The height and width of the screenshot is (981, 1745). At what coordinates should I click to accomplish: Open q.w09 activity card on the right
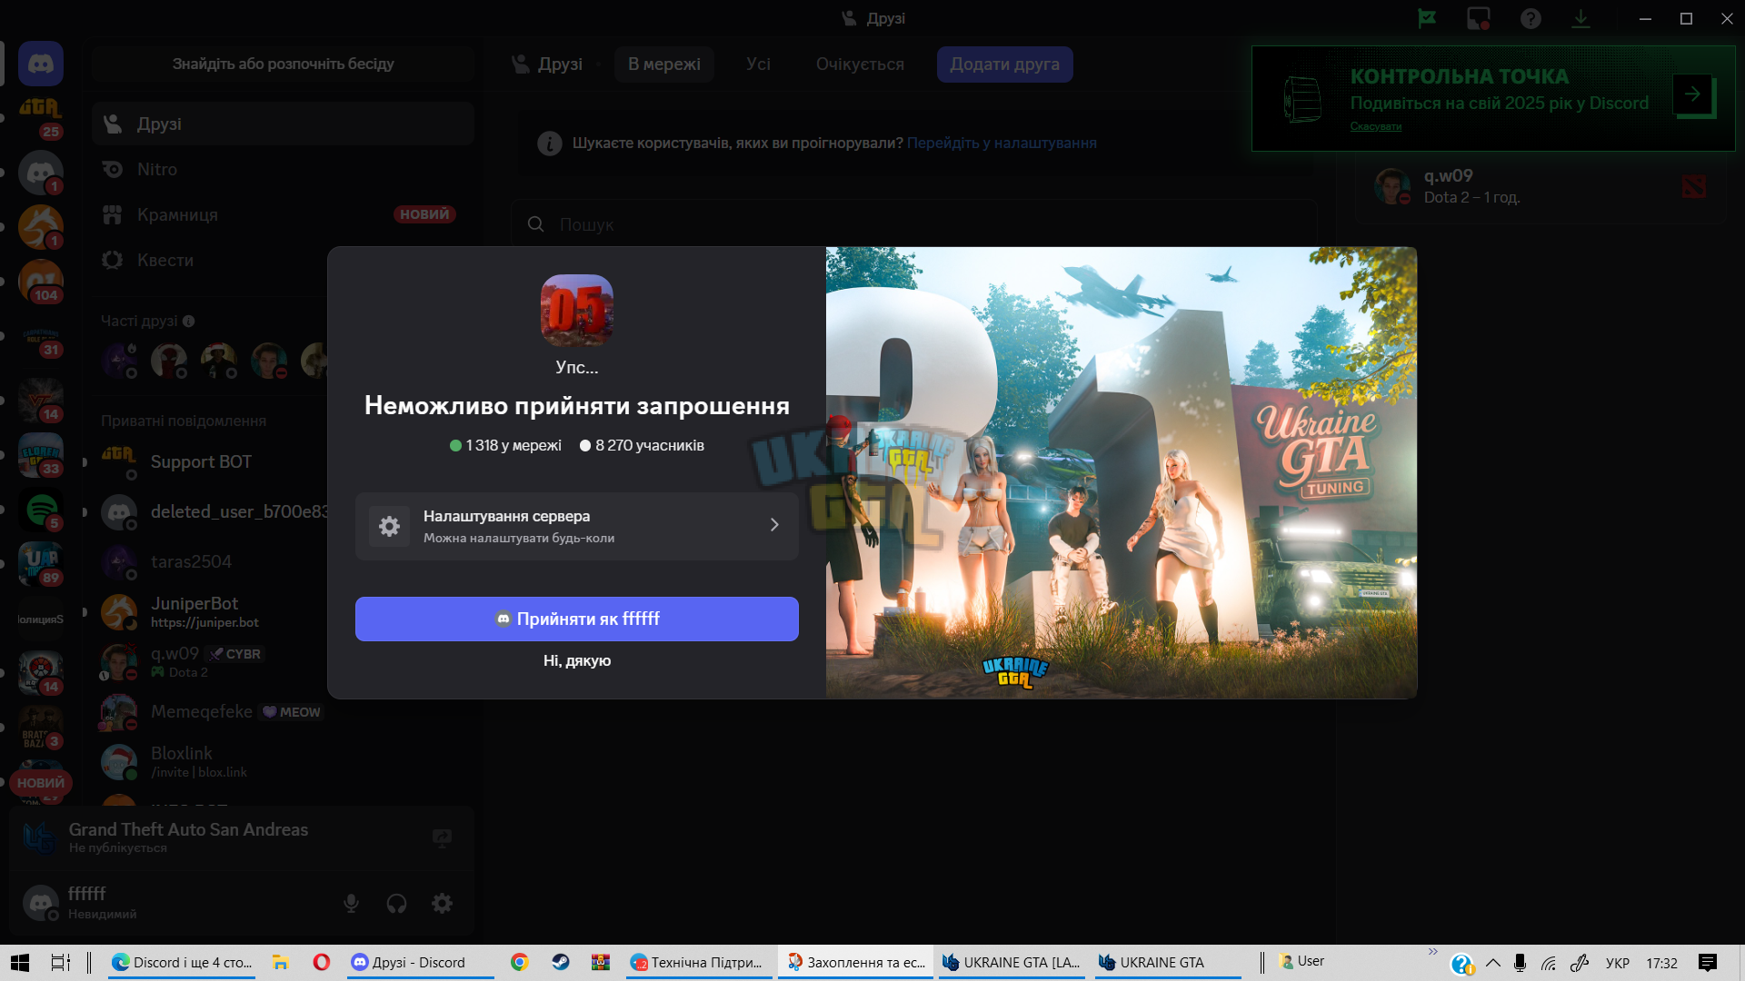(x=1541, y=186)
